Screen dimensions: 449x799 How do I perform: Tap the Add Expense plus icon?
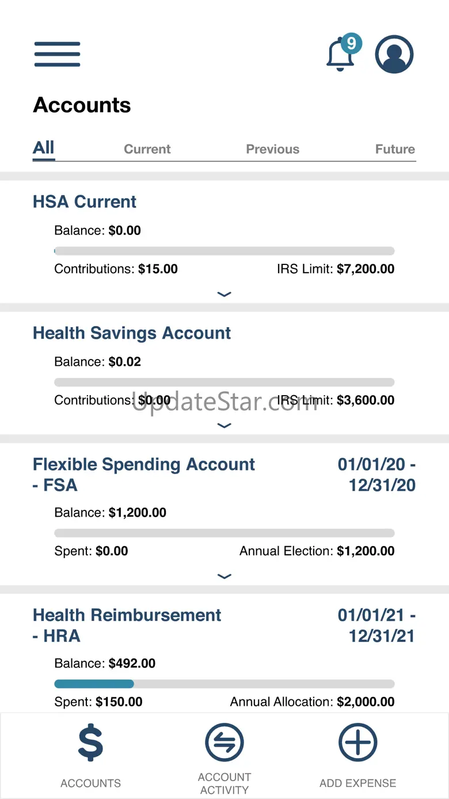click(x=357, y=743)
